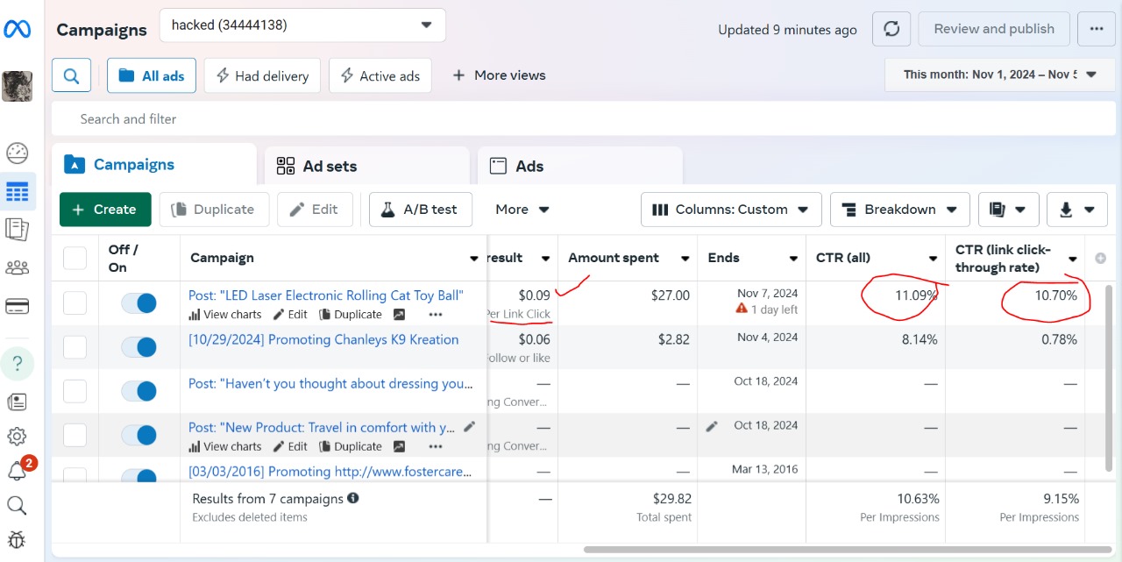Toggle the New Product Travel campaign switch
Viewport: 1122px width, 562px height.
pos(138,435)
